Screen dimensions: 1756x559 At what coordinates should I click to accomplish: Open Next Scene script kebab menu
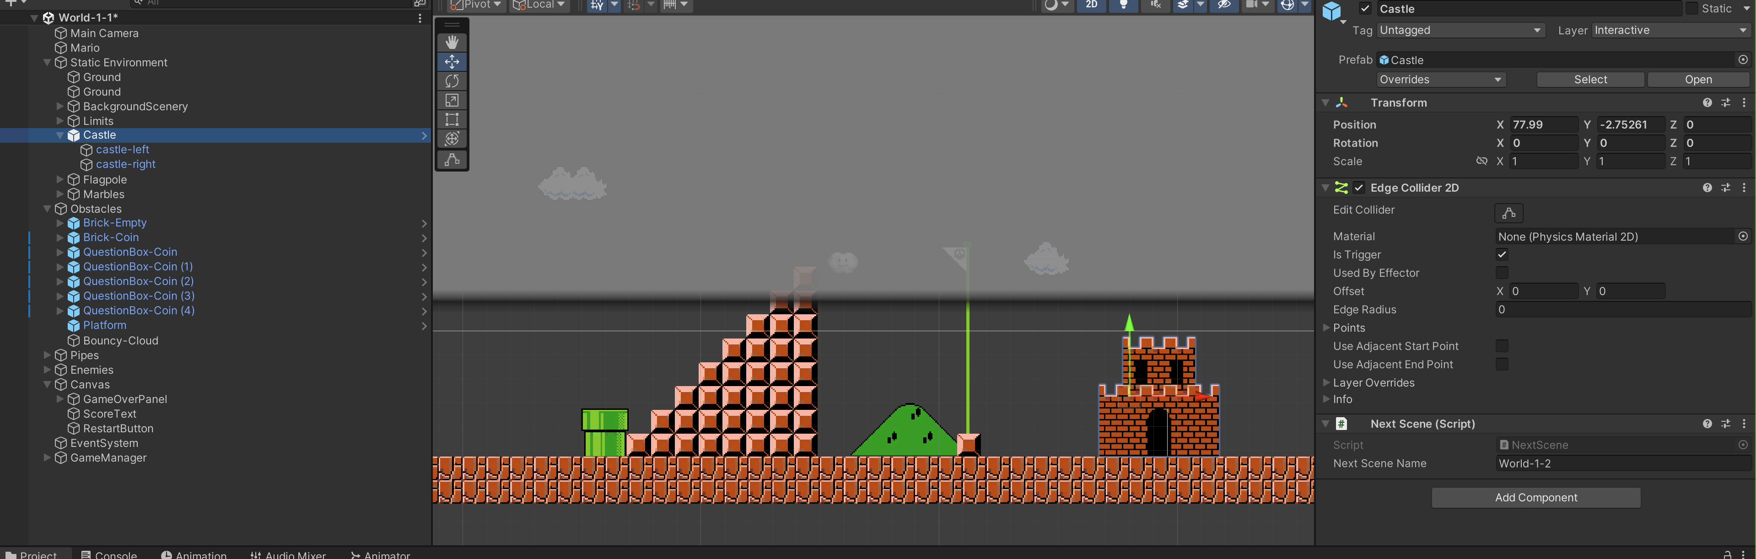(1744, 424)
